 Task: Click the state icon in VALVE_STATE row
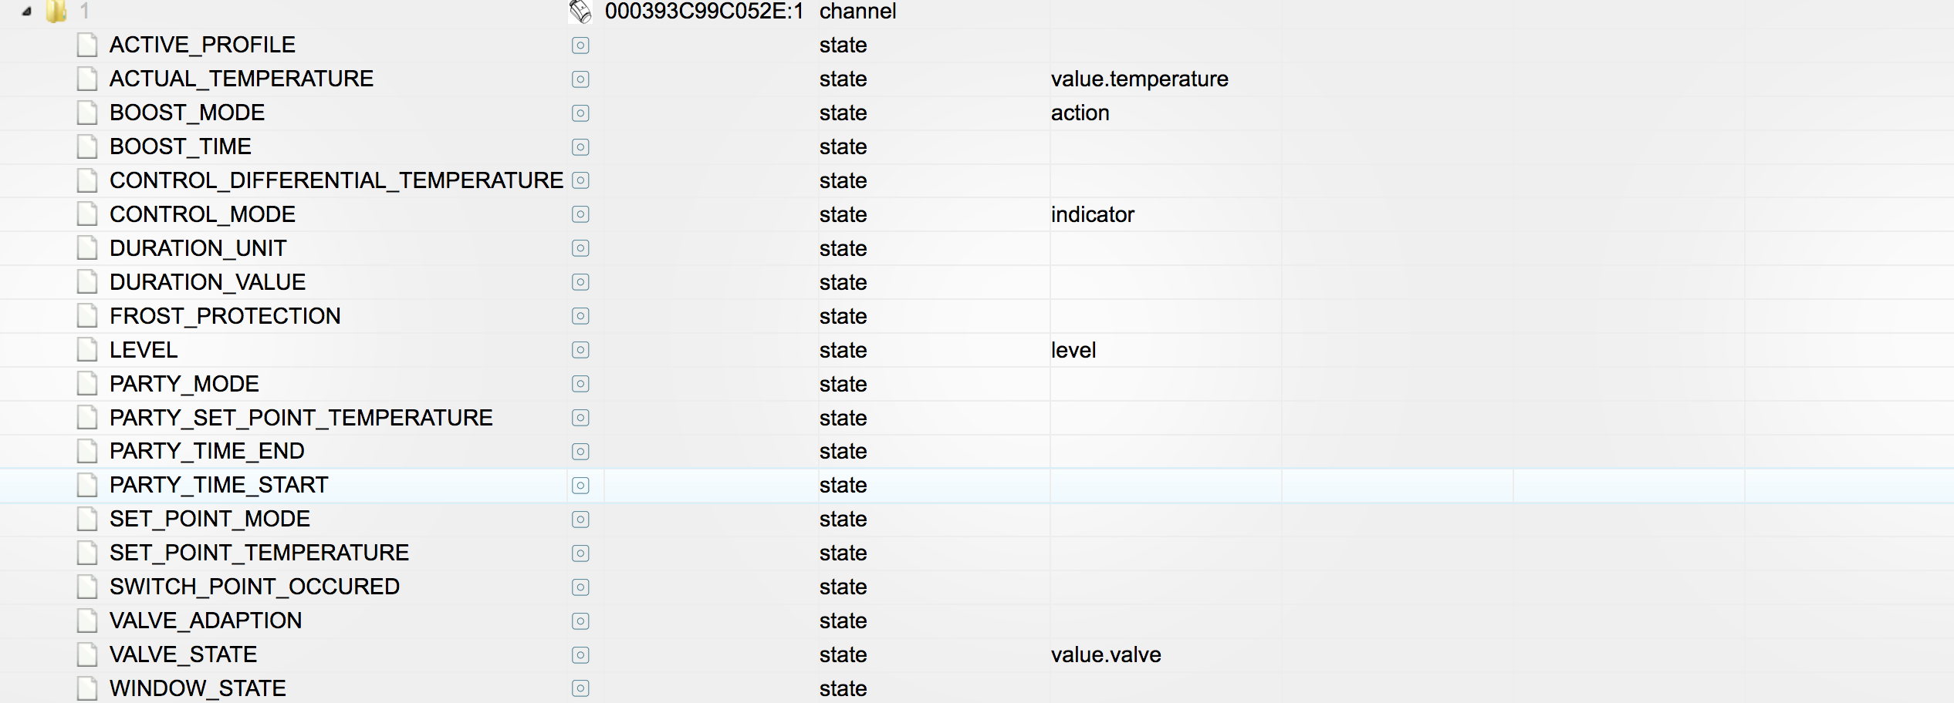tap(580, 655)
